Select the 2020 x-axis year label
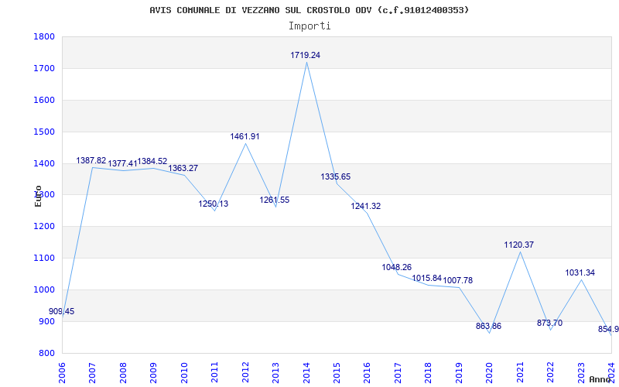 490,373
